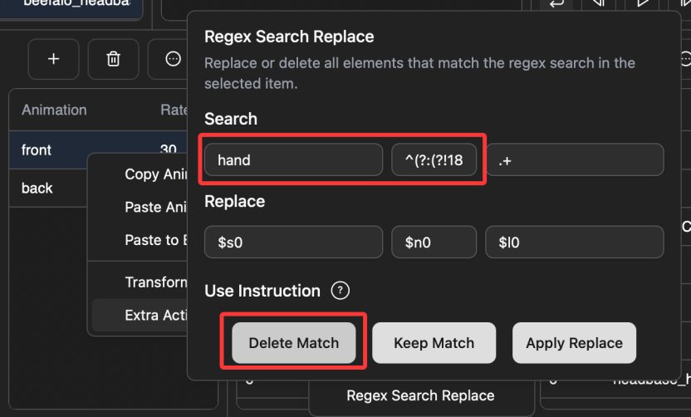Click the Search field starting with ^(?:(?!18
The height and width of the screenshot is (417, 691).
coord(434,160)
